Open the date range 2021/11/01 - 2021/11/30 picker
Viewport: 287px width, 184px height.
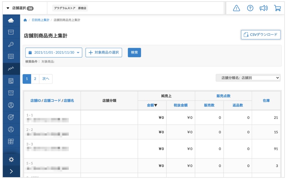coord(54,53)
